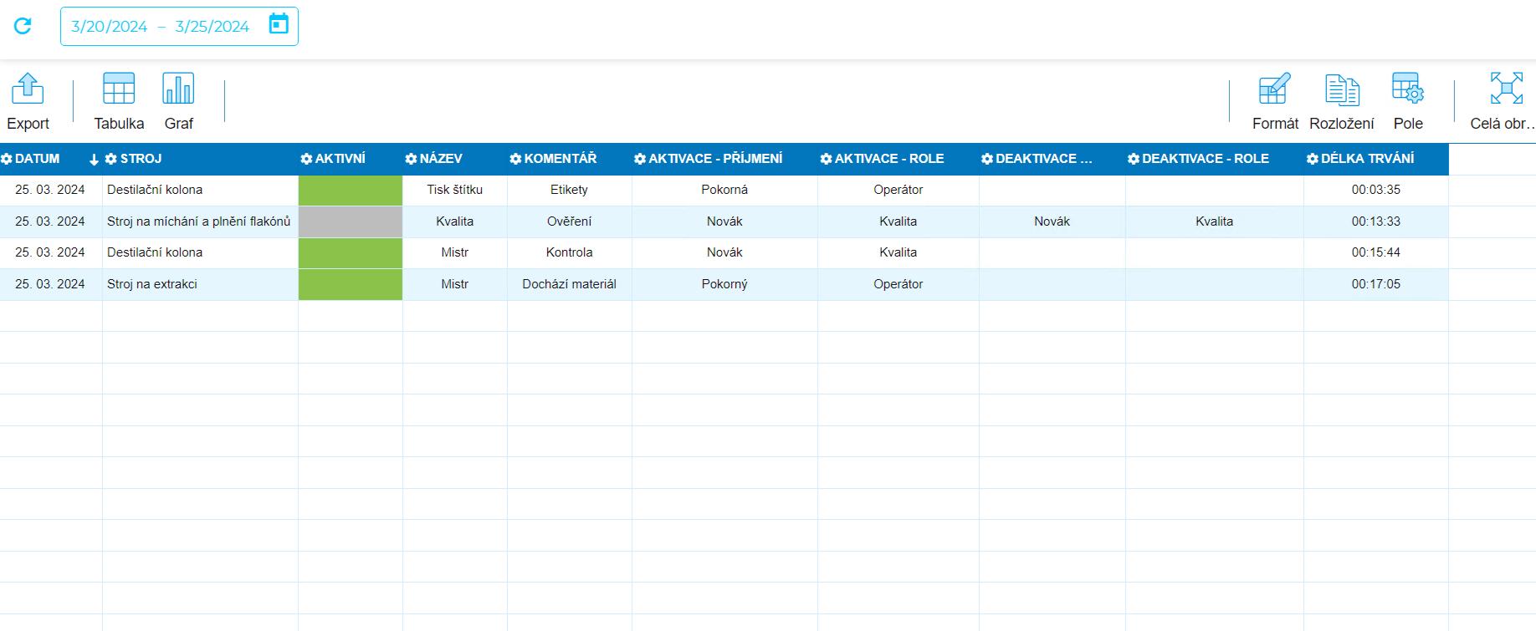Screen dimensions: 1536x631
Task: Open the Rozložení layout tool
Action: point(1342,102)
